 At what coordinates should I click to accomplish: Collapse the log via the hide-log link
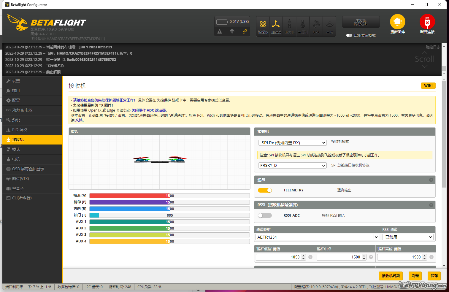tap(433, 47)
